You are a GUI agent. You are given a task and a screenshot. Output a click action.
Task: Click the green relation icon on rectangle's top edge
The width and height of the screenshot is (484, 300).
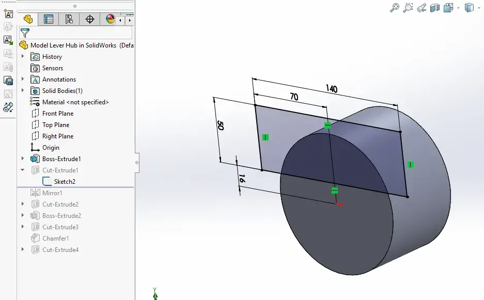(327, 125)
